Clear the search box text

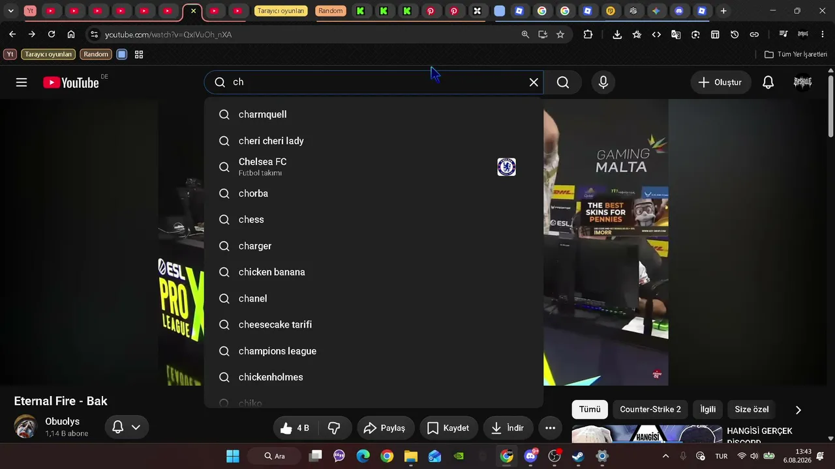click(x=534, y=82)
